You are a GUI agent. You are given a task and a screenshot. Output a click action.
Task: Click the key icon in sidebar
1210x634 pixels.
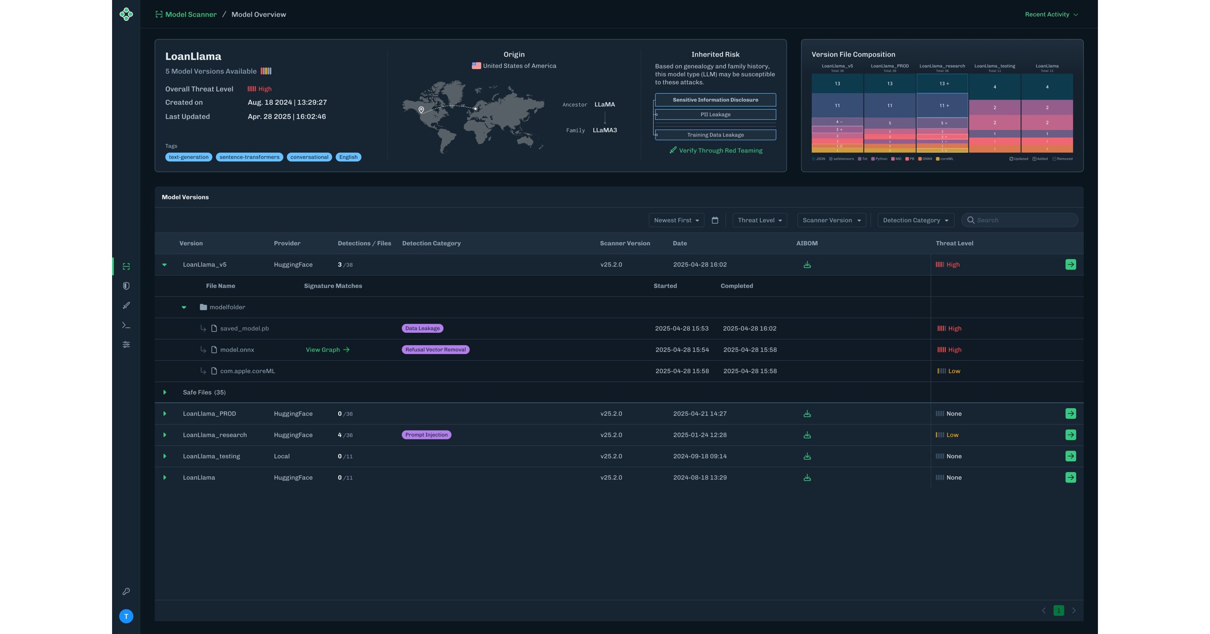point(126,592)
